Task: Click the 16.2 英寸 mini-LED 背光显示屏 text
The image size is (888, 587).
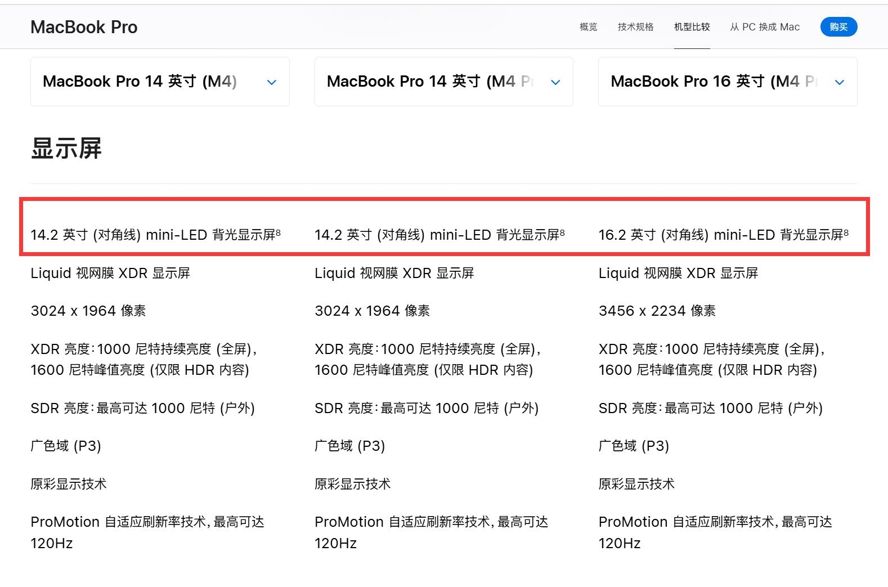Action: click(x=724, y=235)
